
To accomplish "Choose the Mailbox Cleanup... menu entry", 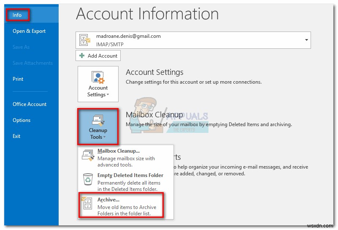I will [126, 158].
